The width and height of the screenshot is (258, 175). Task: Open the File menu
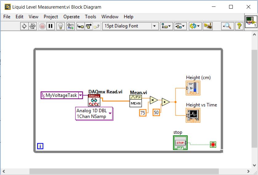pyautogui.click(x=7, y=17)
